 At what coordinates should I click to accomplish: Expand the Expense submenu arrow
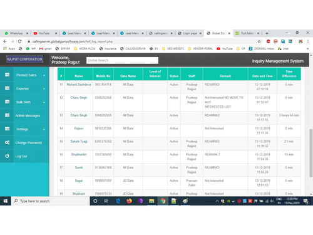(x=44, y=88)
